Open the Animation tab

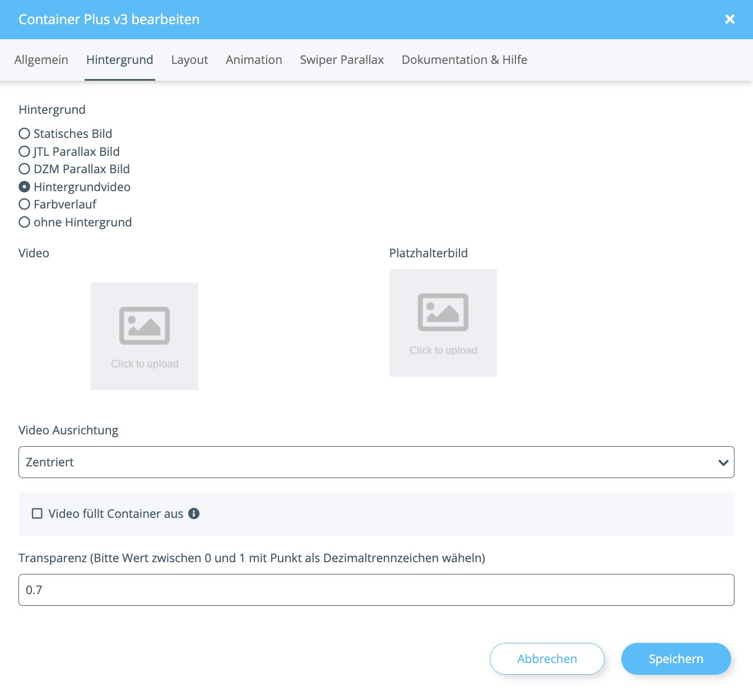[254, 60]
